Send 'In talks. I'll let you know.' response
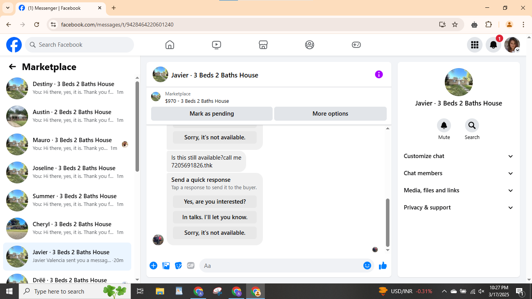Image resolution: width=532 pixels, height=299 pixels. (215, 217)
